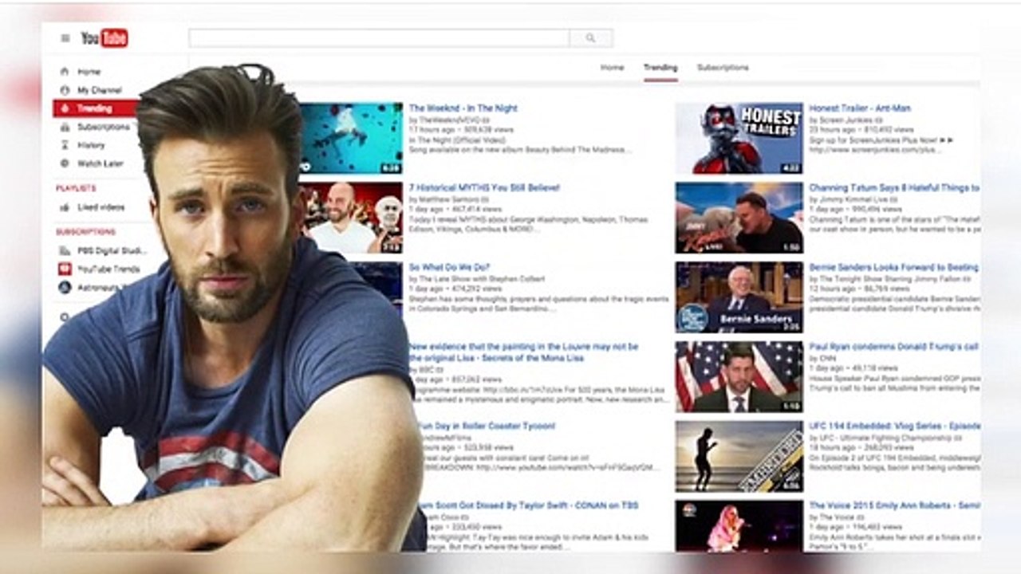This screenshot has width=1021, height=574.
Task: Click the Subscriptions icon in the sidebar
Action: [65, 127]
